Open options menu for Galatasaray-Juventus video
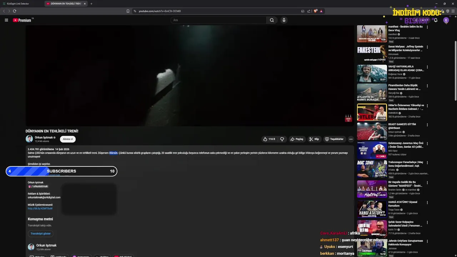457x257 pixels. 427,144
